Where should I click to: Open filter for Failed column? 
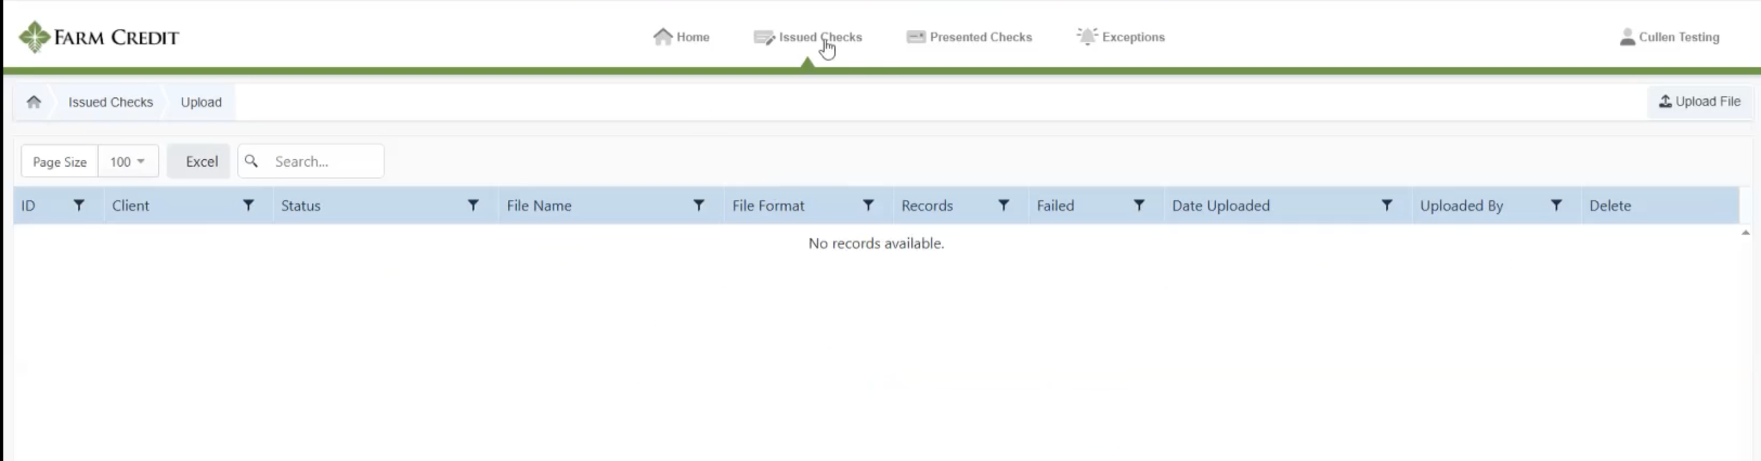point(1138,205)
